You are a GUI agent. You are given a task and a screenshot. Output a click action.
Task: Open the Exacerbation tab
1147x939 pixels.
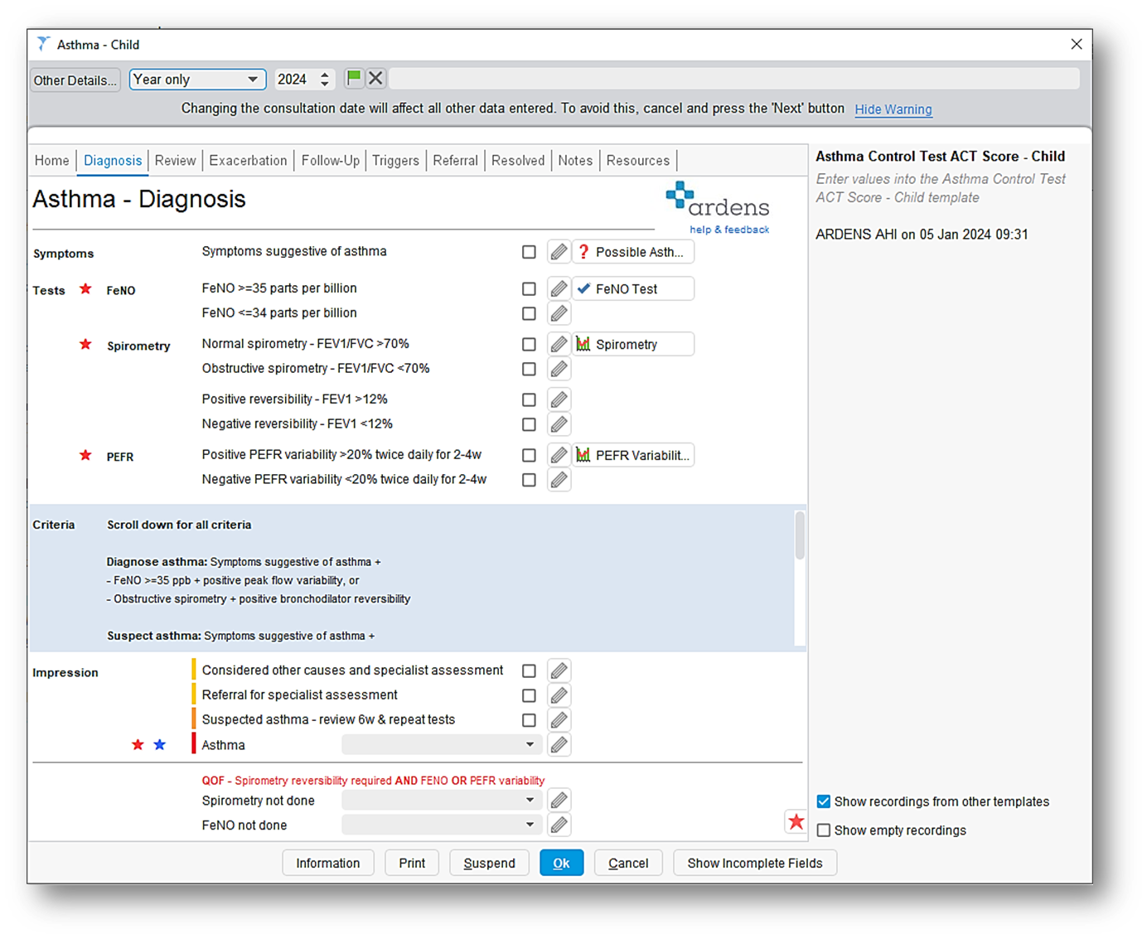(248, 161)
